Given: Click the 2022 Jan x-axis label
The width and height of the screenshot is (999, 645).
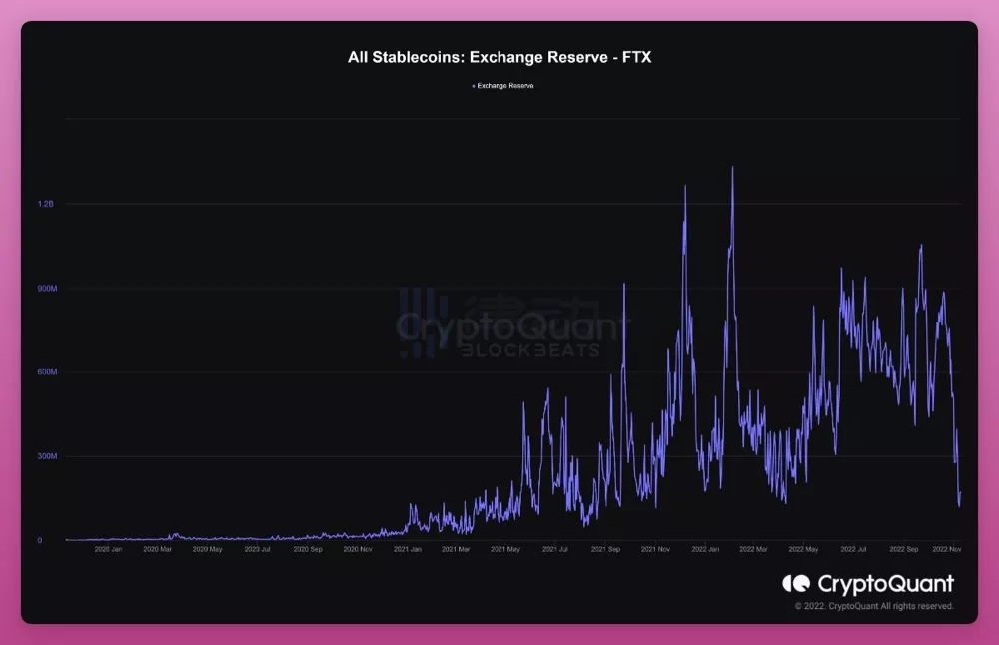Looking at the screenshot, I should coord(705,549).
